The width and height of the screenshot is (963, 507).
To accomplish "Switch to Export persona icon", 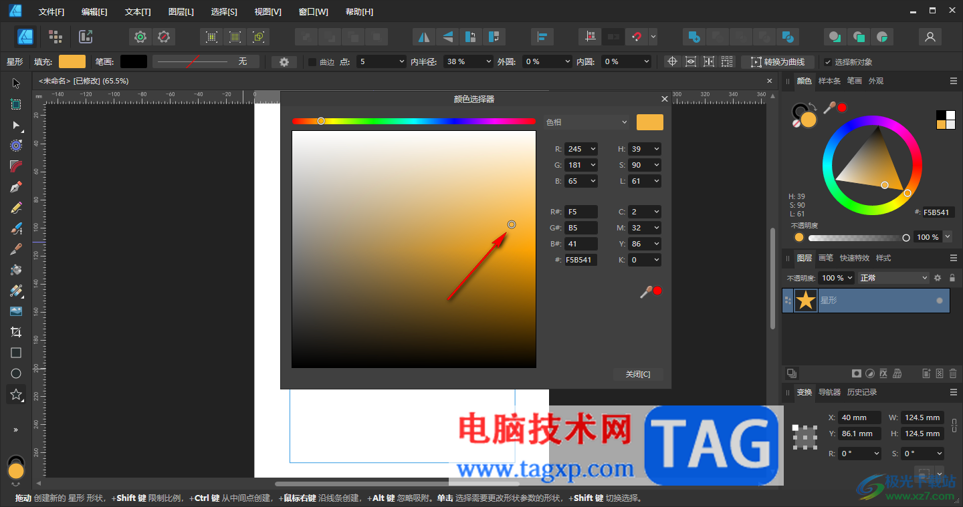I will [86, 37].
